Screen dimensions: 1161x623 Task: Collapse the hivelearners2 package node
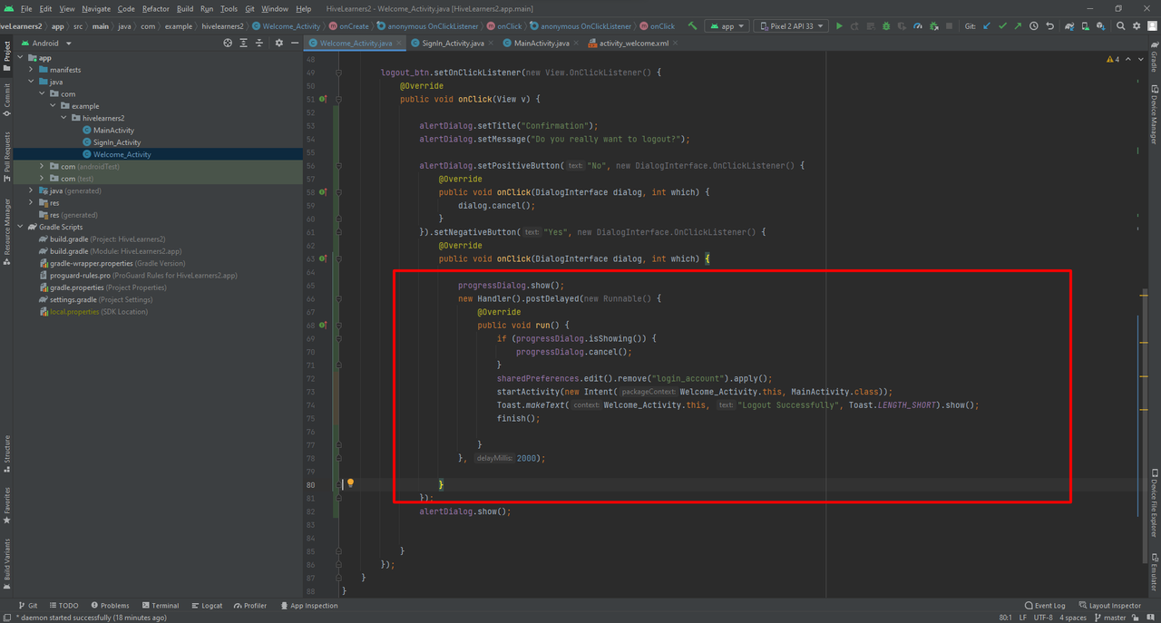point(63,118)
